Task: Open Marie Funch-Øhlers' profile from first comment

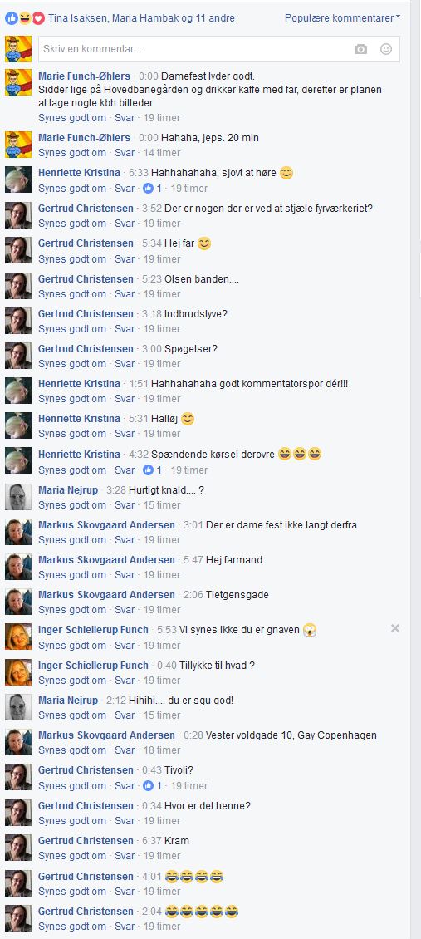Action: [x=85, y=76]
